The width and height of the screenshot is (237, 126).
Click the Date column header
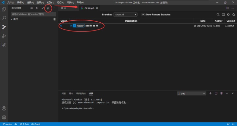pyautogui.click(x=203, y=21)
